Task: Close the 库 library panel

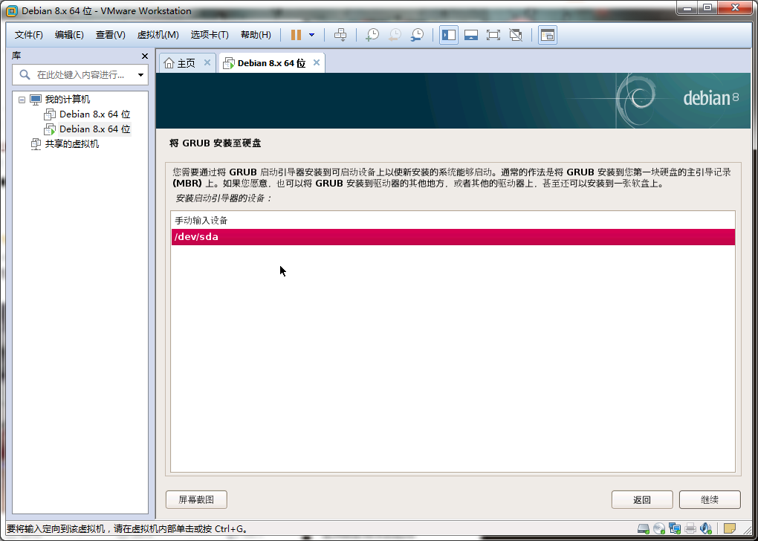Action: point(145,56)
